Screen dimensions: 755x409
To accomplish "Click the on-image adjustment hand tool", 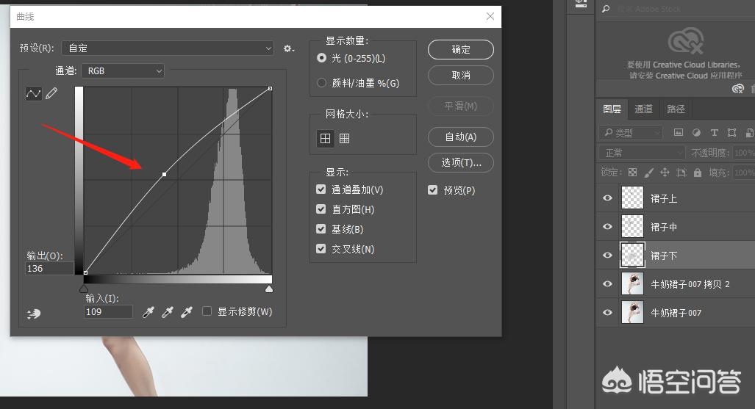I will click(34, 314).
